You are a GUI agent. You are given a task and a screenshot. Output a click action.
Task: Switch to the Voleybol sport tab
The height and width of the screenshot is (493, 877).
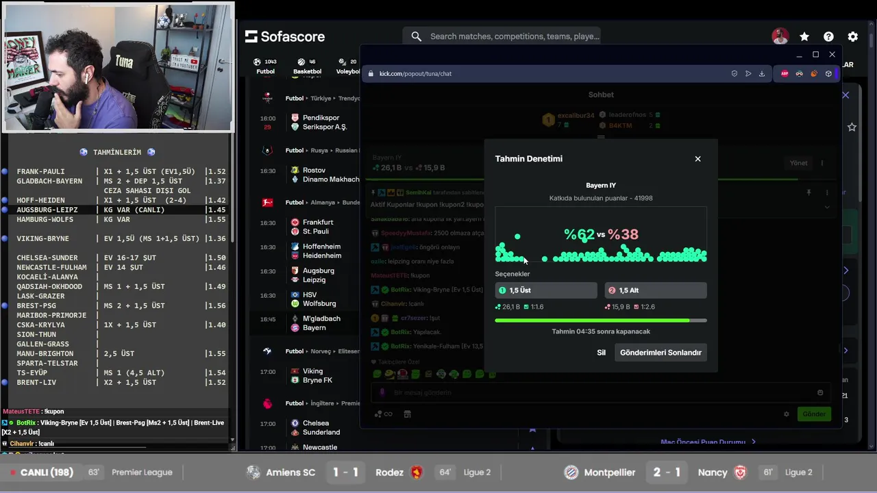point(348,66)
